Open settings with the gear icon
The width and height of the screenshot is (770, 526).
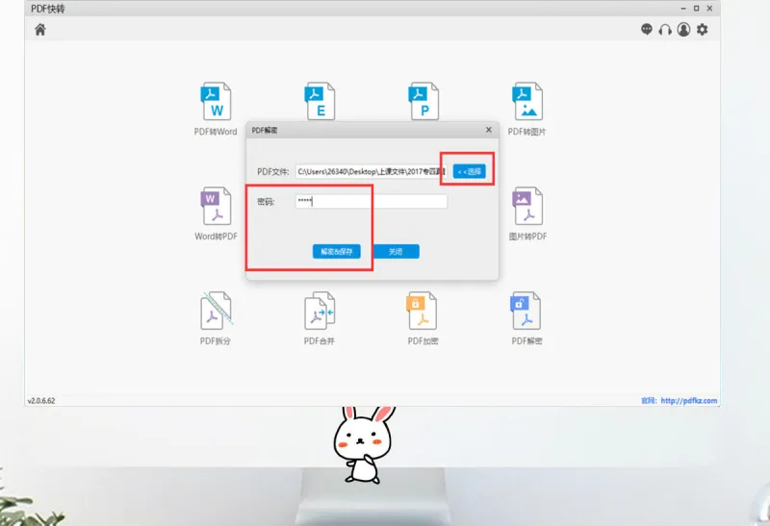tap(703, 30)
